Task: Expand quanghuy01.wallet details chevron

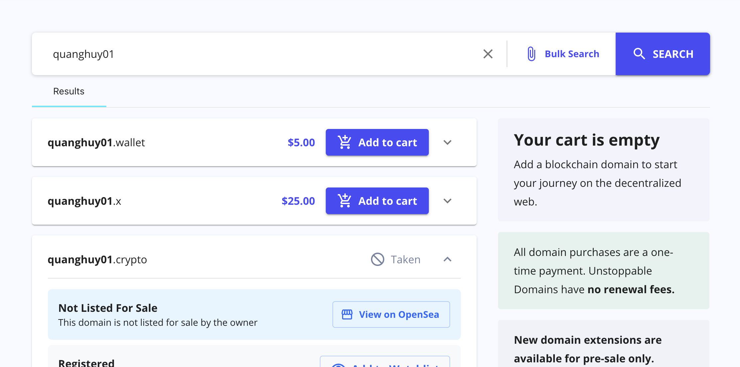Action: pos(447,142)
